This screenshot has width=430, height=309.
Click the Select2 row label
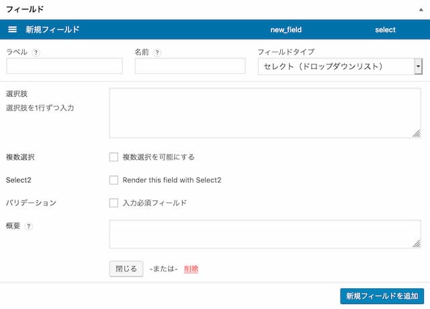click(x=19, y=180)
